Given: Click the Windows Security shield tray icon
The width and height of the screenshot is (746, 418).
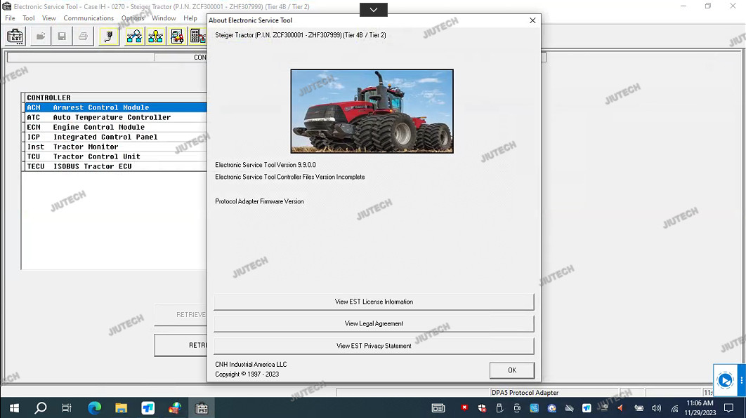Looking at the screenshot, I should tap(482, 408).
